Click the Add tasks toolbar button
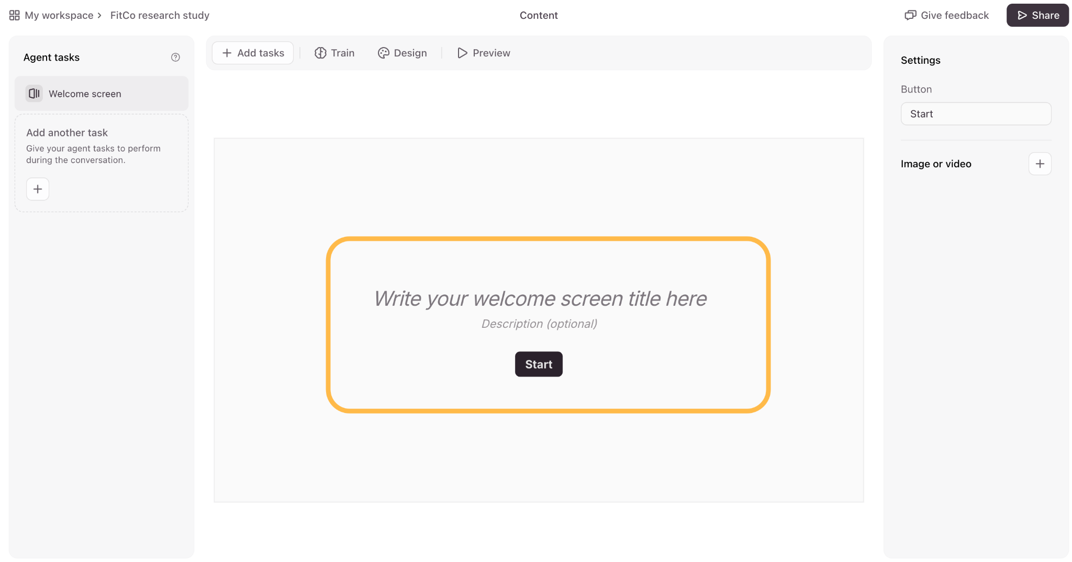1072x562 pixels. click(253, 53)
